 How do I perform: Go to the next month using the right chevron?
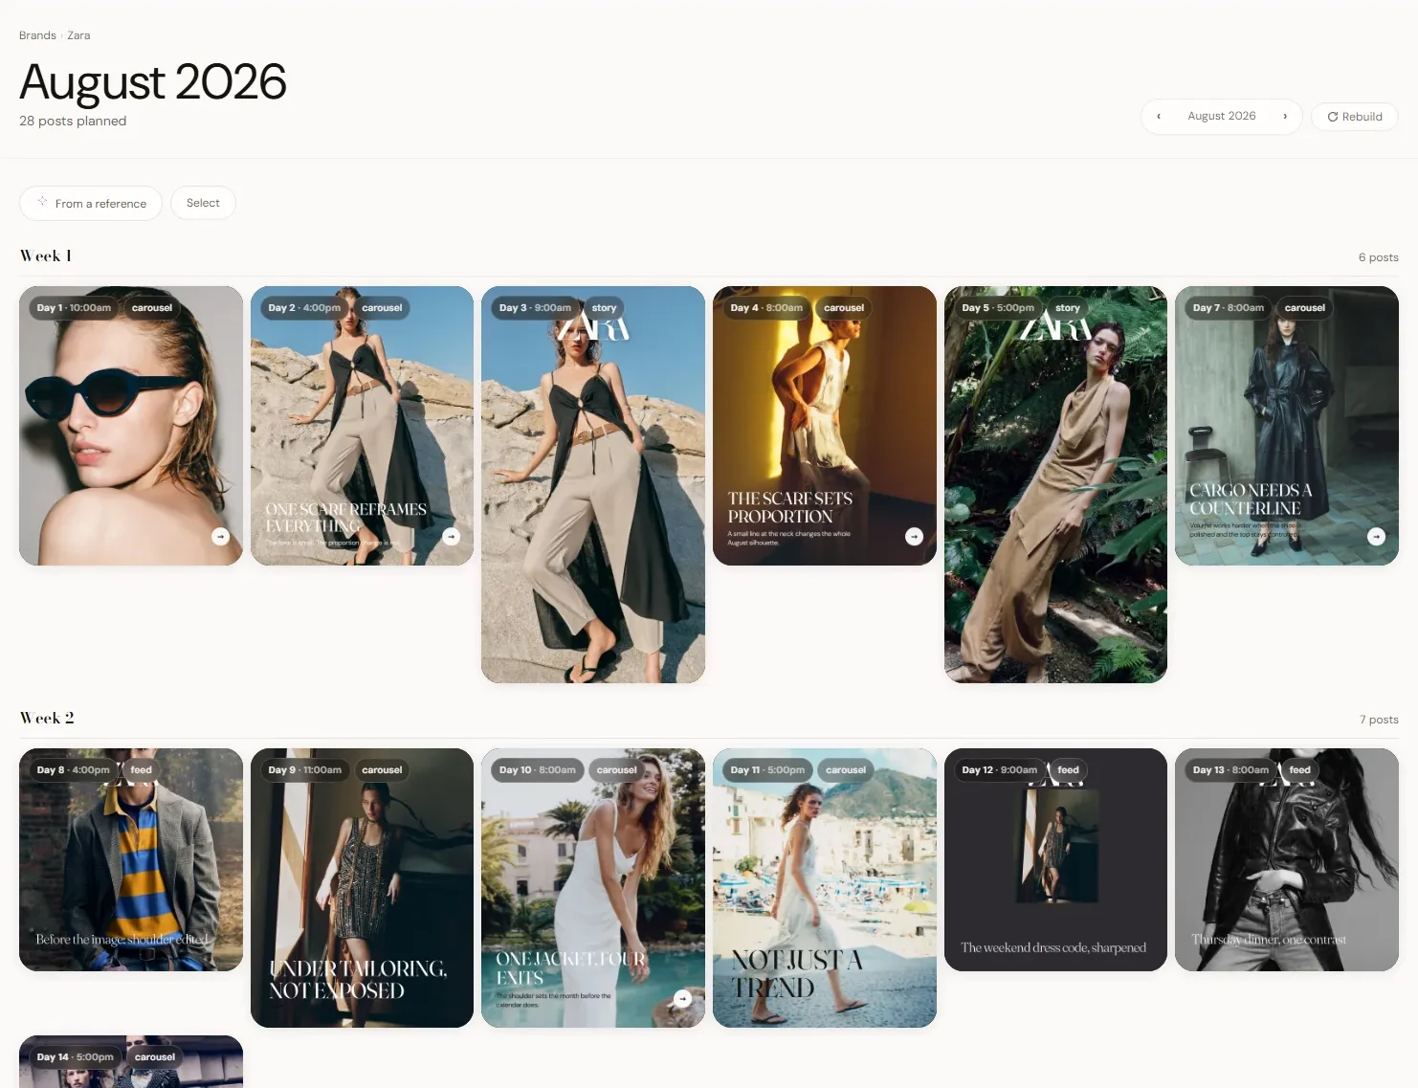pyautogui.click(x=1285, y=117)
